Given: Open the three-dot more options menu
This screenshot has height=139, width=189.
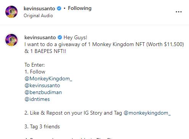Looking at the screenshot, I should tap(179, 12).
